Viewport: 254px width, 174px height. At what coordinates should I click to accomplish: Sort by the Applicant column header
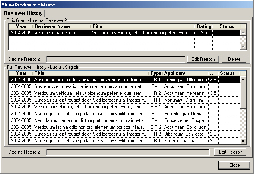point(186,73)
